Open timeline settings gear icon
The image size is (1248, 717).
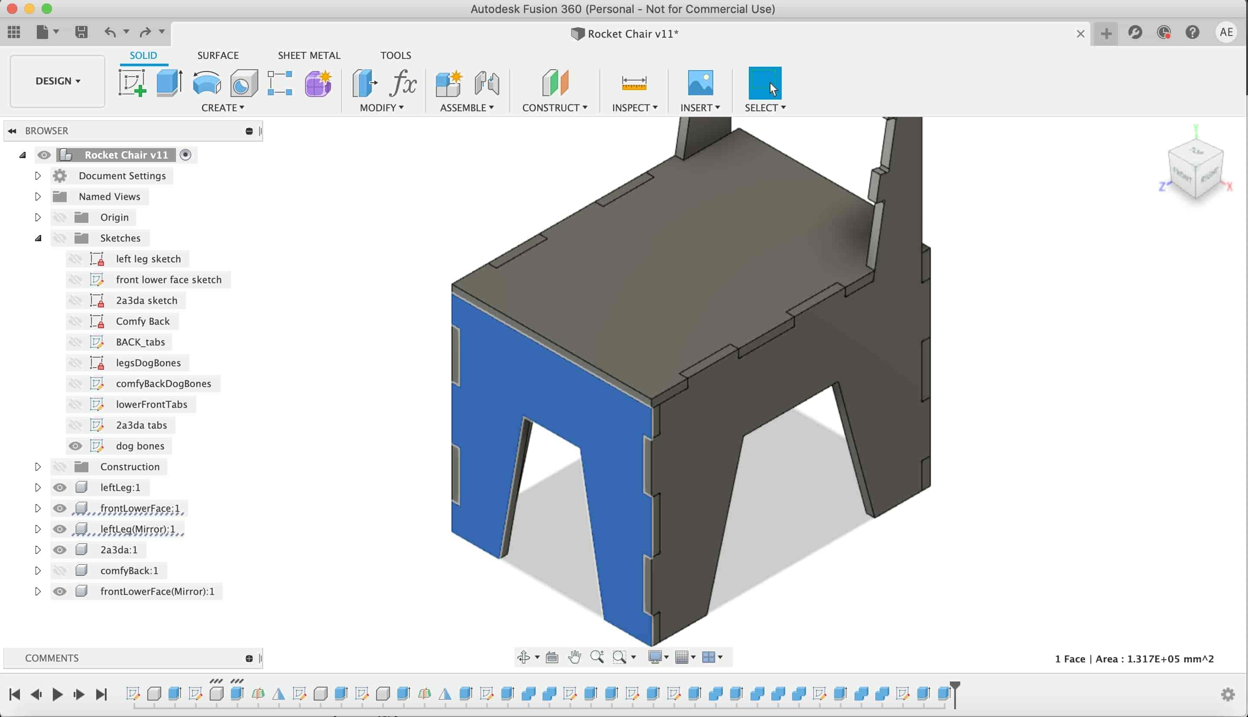[1228, 694]
